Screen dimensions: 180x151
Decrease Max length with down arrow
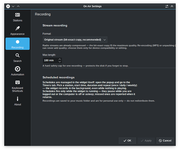(x=60, y=62)
